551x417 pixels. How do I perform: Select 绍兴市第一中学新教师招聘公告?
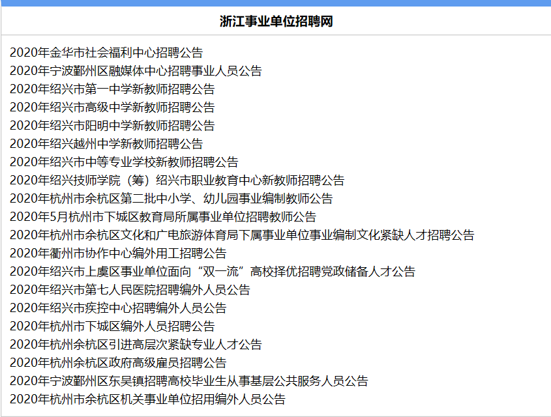(112, 89)
